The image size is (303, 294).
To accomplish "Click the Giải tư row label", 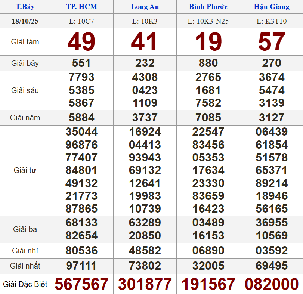I will [25, 170].
